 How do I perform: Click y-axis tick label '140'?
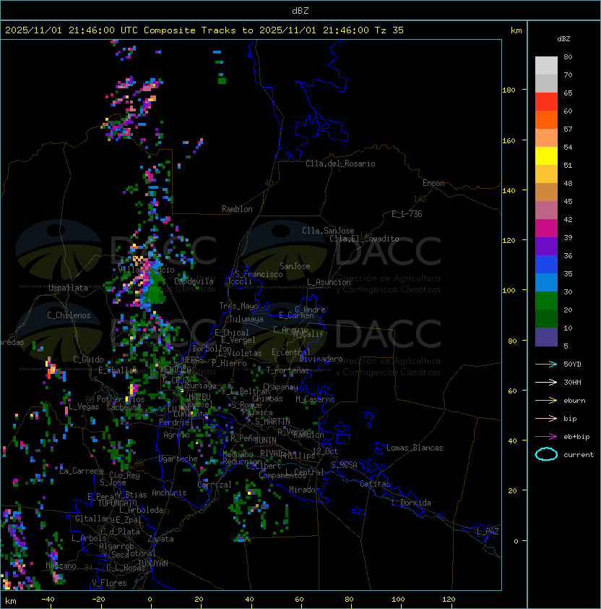[509, 191]
